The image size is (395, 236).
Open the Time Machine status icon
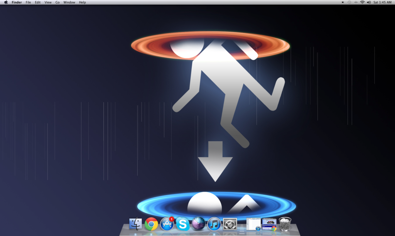(349, 2)
